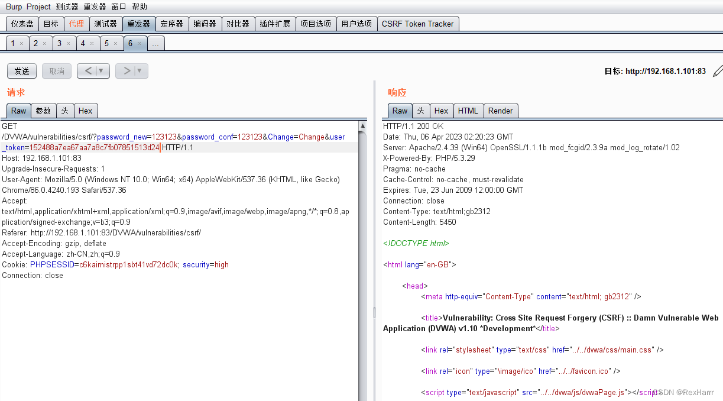Image resolution: width=723 pixels, height=401 pixels.
Task: Switch to 测试器 tool tab
Action: 106,24
